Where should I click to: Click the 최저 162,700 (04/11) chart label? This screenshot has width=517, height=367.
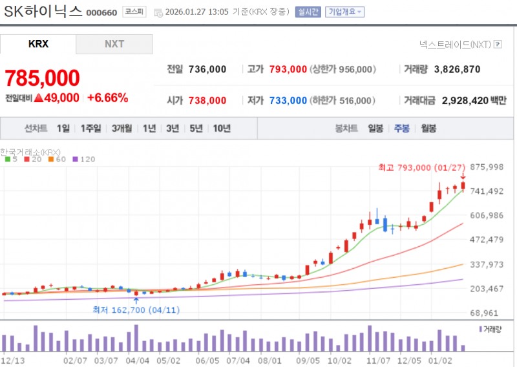(x=136, y=310)
